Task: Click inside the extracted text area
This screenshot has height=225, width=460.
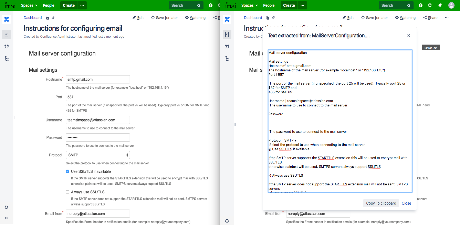Action: pos(340,121)
